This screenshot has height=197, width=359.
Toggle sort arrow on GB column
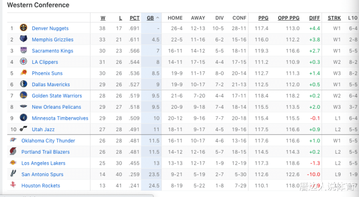point(157,18)
